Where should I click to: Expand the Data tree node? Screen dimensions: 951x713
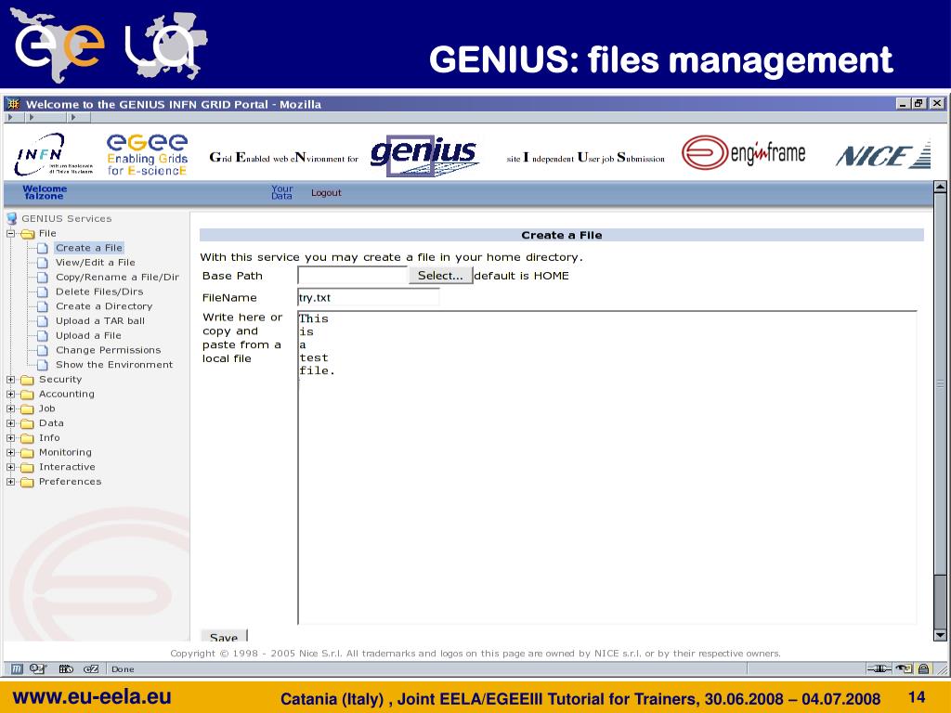(x=10, y=423)
